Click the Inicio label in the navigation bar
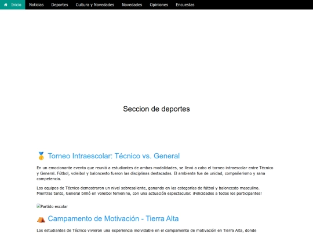This screenshot has height=234, width=313. coord(16,5)
